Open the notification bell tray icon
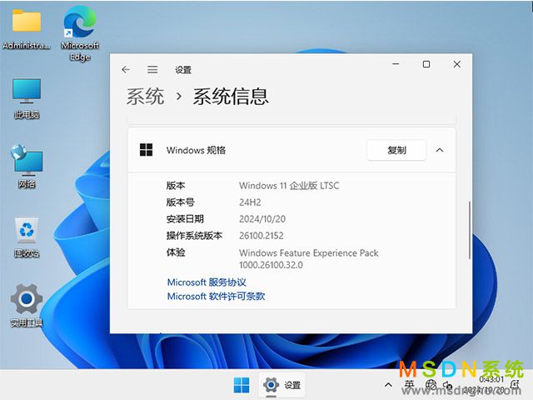 click(x=515, y=384)
